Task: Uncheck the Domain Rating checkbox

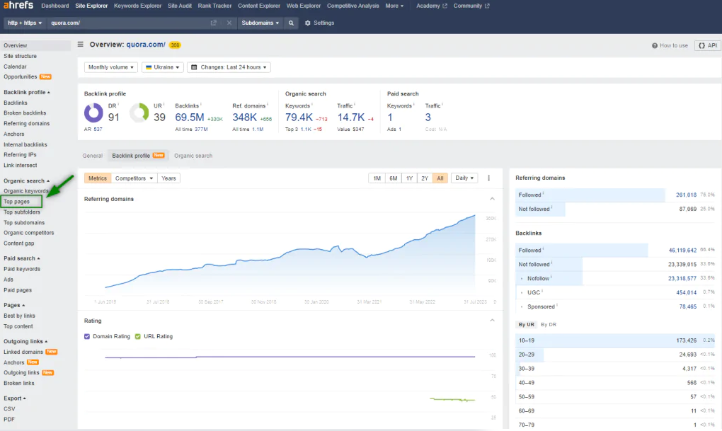Action: coord(88,336)
